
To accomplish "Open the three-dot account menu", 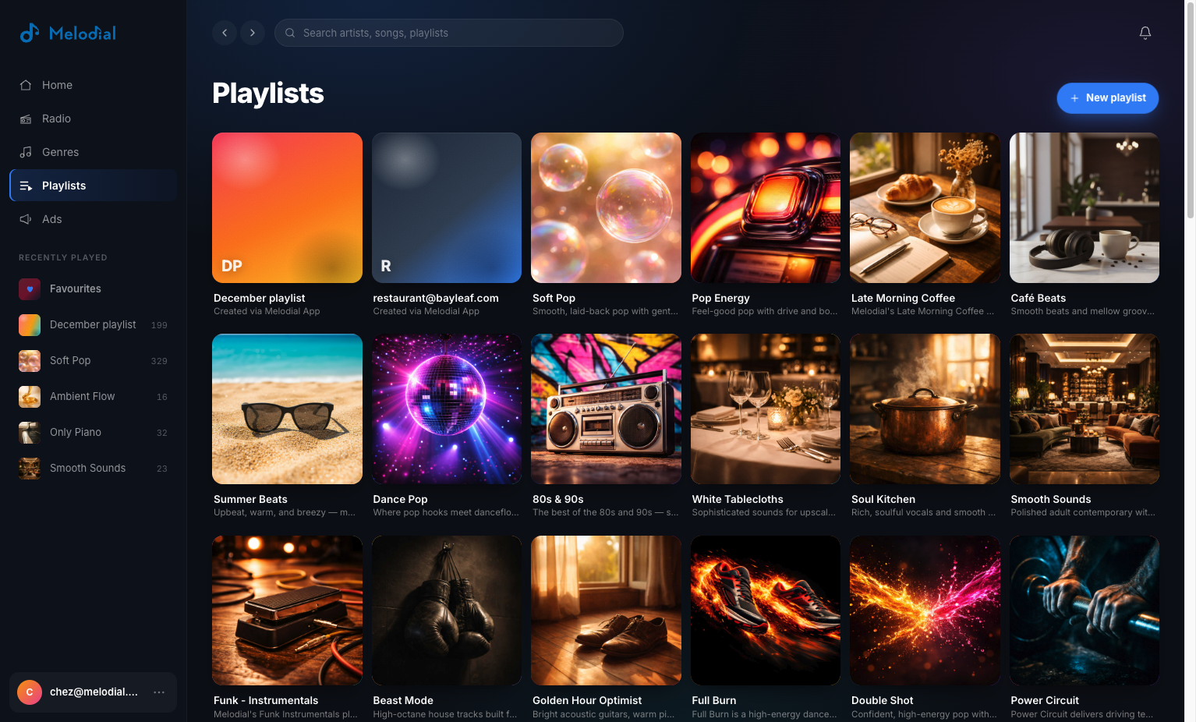I will tap(159, 692).
